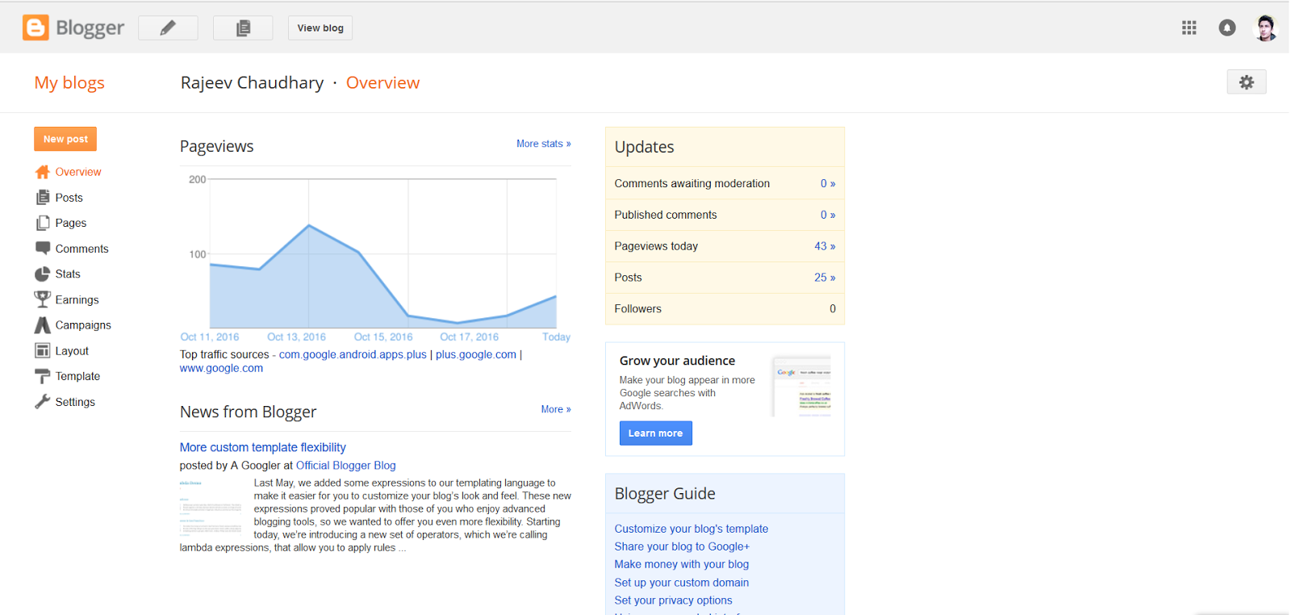The height and width of the screenshot is (615, 1291).
Task: Open Posts count 25 link
Action: [x=825, y=278]
